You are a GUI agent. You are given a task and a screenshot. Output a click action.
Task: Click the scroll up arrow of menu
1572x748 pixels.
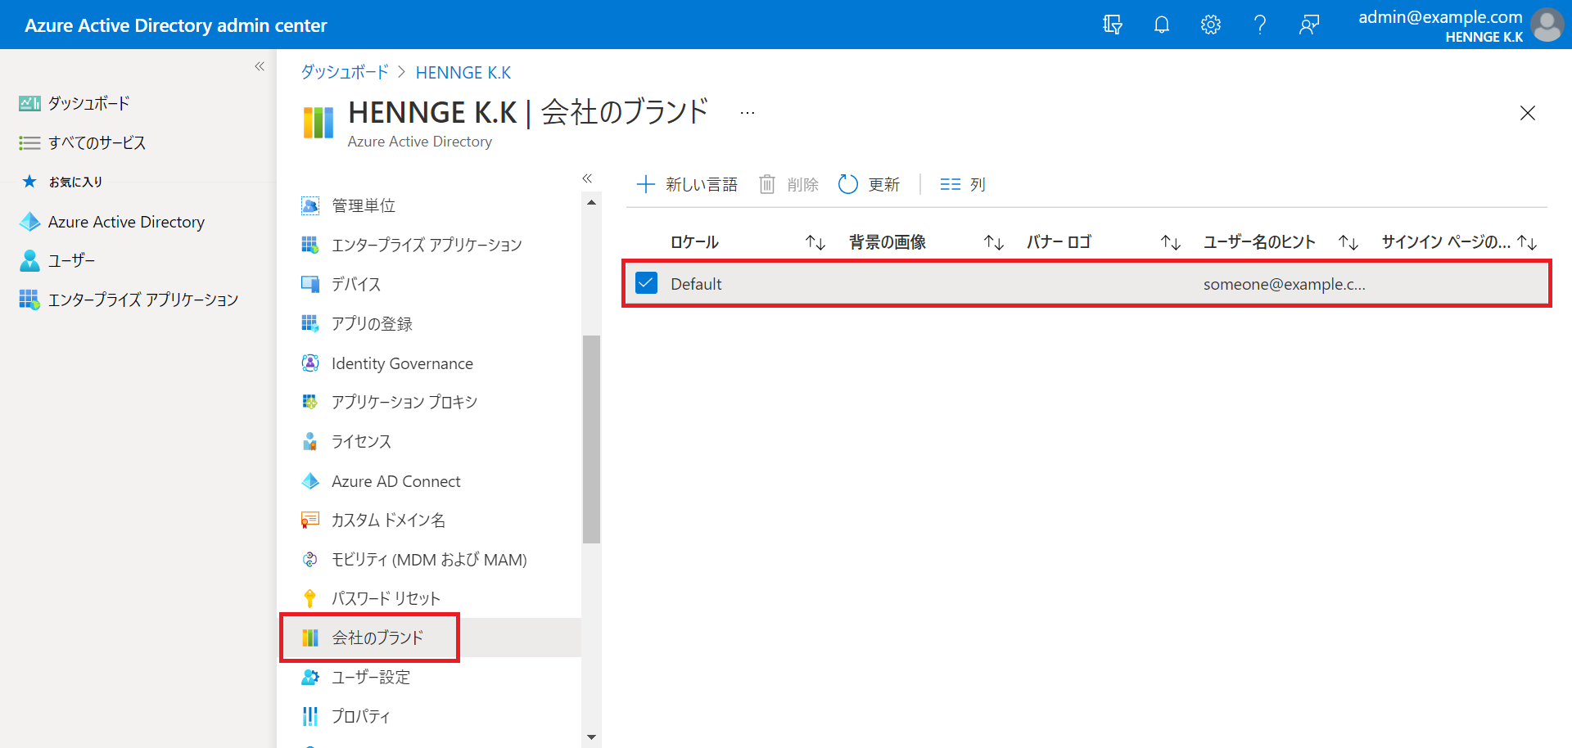tap(591, 202)
